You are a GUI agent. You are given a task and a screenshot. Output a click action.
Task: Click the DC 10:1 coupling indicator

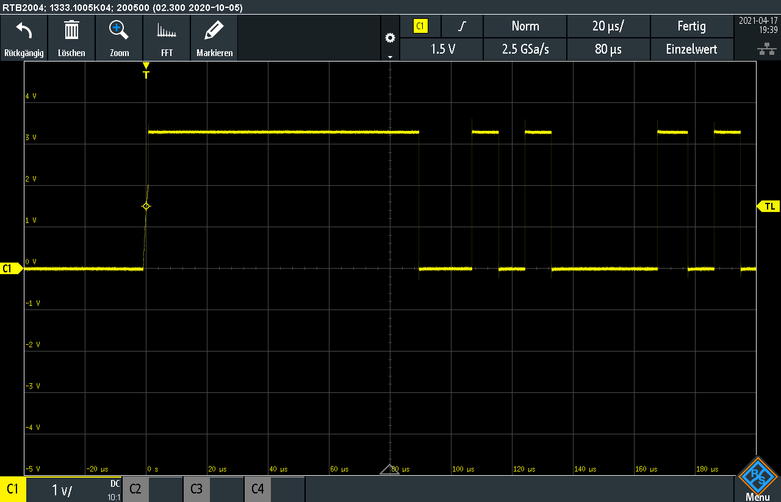click(x=115, y=490)
